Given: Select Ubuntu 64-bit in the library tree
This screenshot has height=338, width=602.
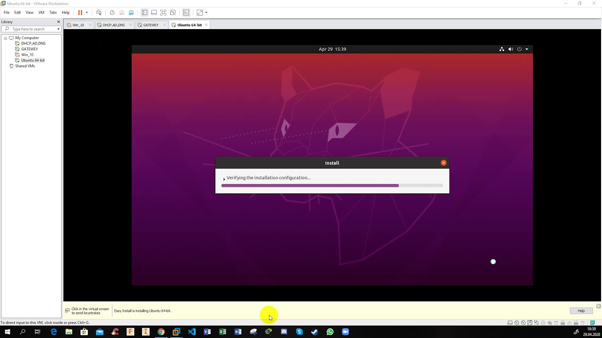Looking at the screenshot, I should (x=33, y=60).
